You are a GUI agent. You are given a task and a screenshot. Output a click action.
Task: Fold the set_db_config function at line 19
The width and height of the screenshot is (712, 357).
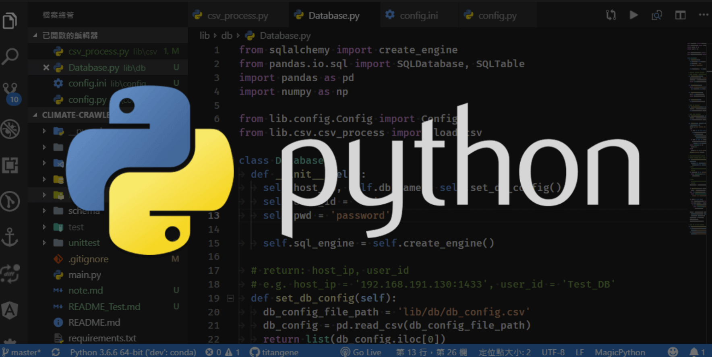coord(230,298)
